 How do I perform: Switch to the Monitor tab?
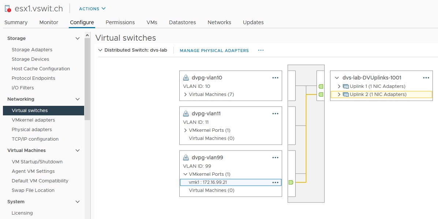(x=49, y=22)
